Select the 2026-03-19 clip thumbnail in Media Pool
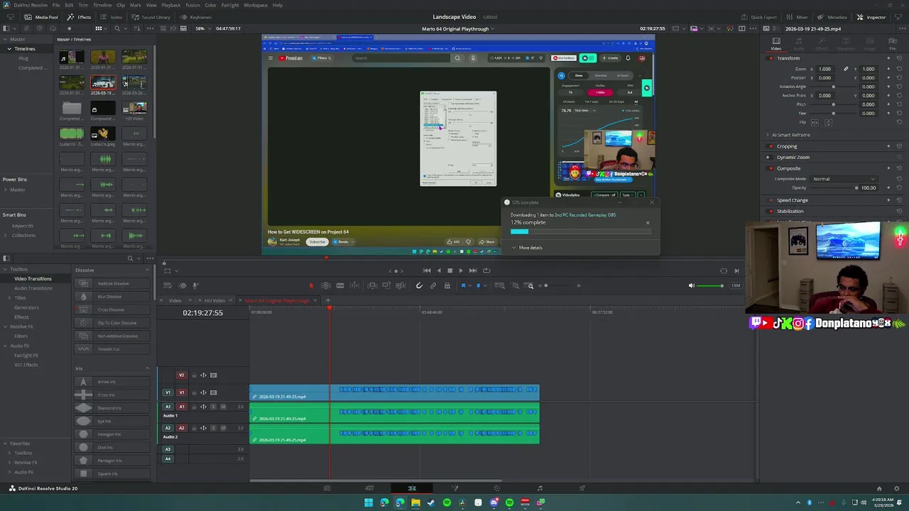Viewport: 909px width, 511px height. coord(102,83)
